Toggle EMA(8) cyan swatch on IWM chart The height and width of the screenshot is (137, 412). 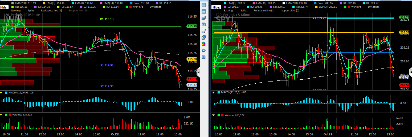coord(73,3)
